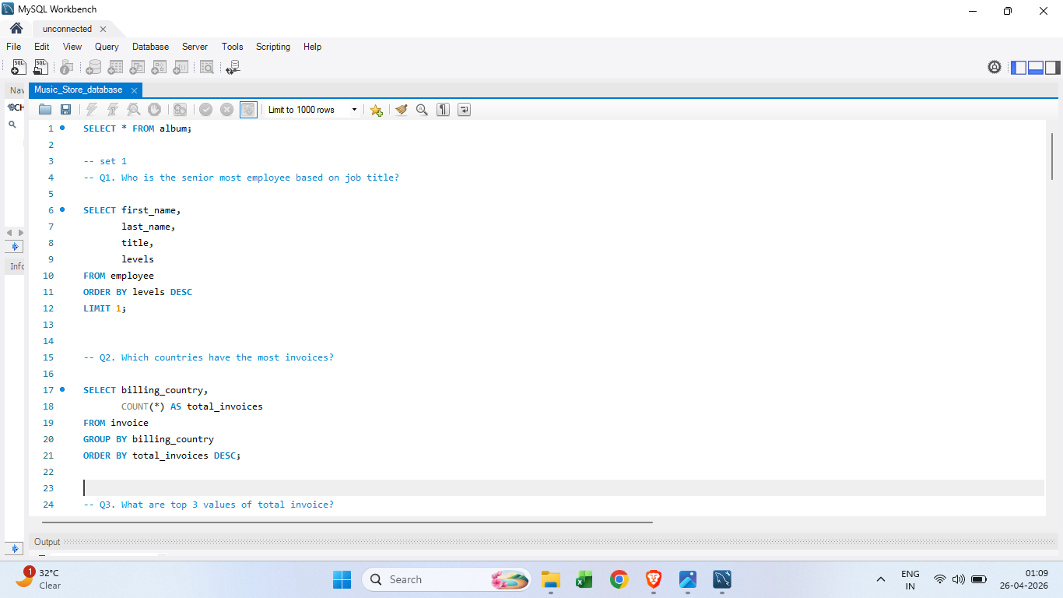The image size is (1063, 598).
Task: Toggle bottom output panel visibility
Action: 1036,68
